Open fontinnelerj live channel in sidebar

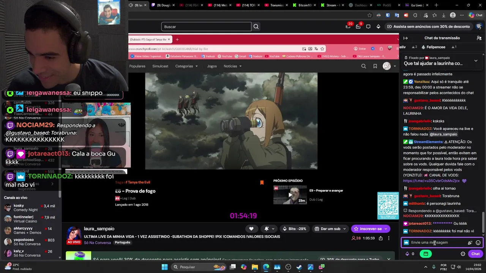(x=31, y=219)
